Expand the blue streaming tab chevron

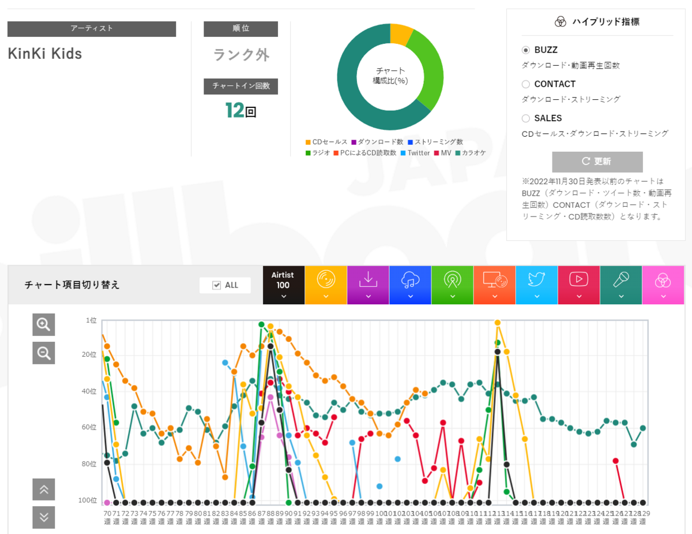coord(410,296)
